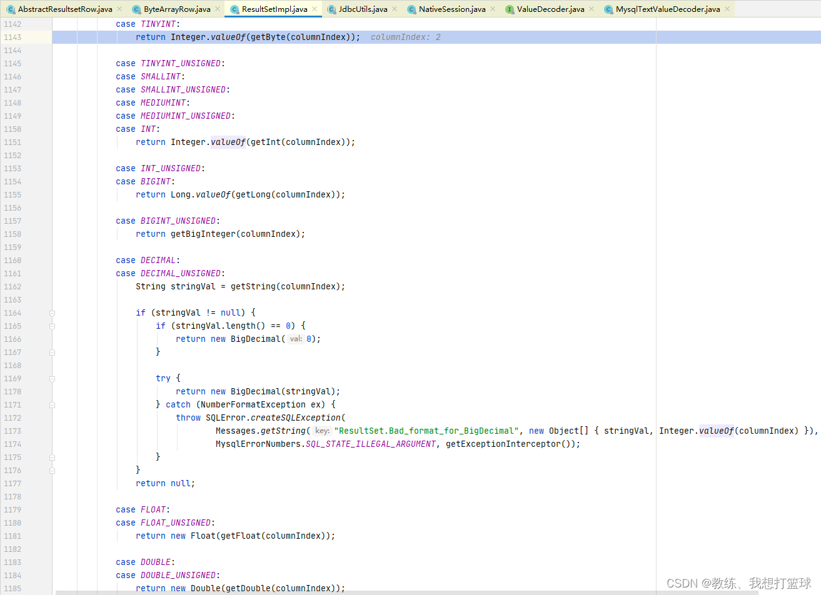Click getByte on highlighted line 1143
This screenshot has height=595, width=821.
click(268, 37)
